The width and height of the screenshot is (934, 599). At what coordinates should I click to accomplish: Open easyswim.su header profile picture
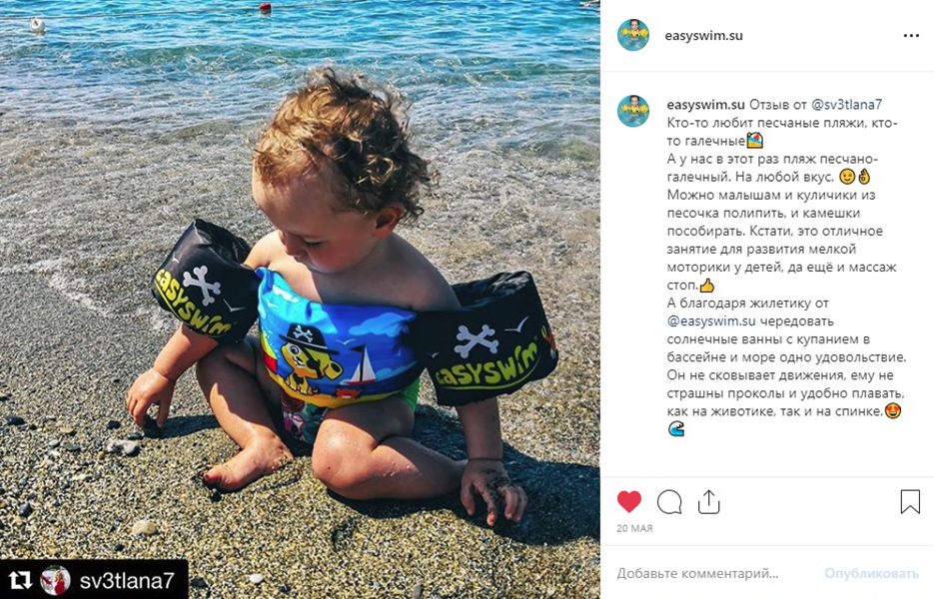pos(633,35)
